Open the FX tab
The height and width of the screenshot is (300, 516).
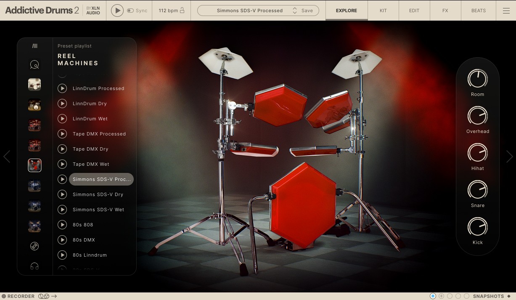pos(445,11)
